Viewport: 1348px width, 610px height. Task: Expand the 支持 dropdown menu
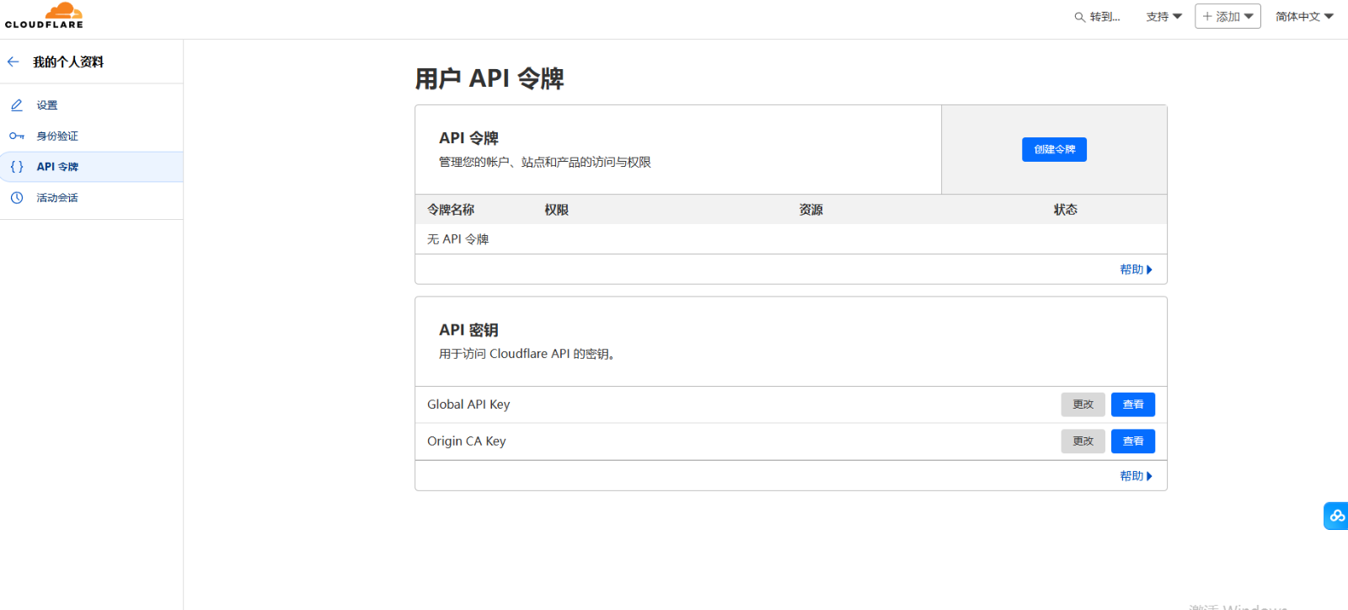(x=1164, y=17)
